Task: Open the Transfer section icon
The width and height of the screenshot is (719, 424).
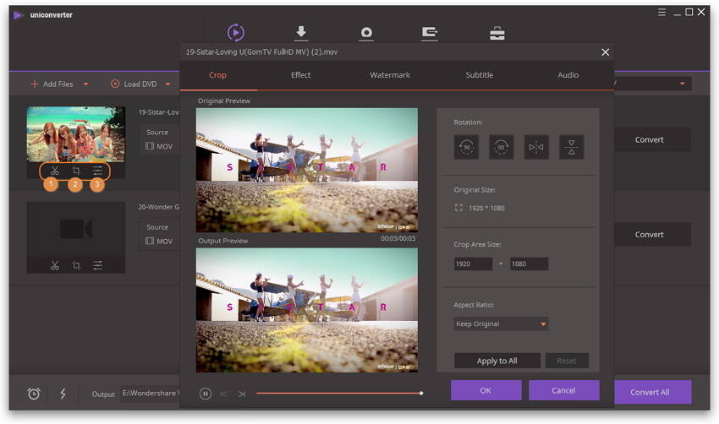Action: 429,33
